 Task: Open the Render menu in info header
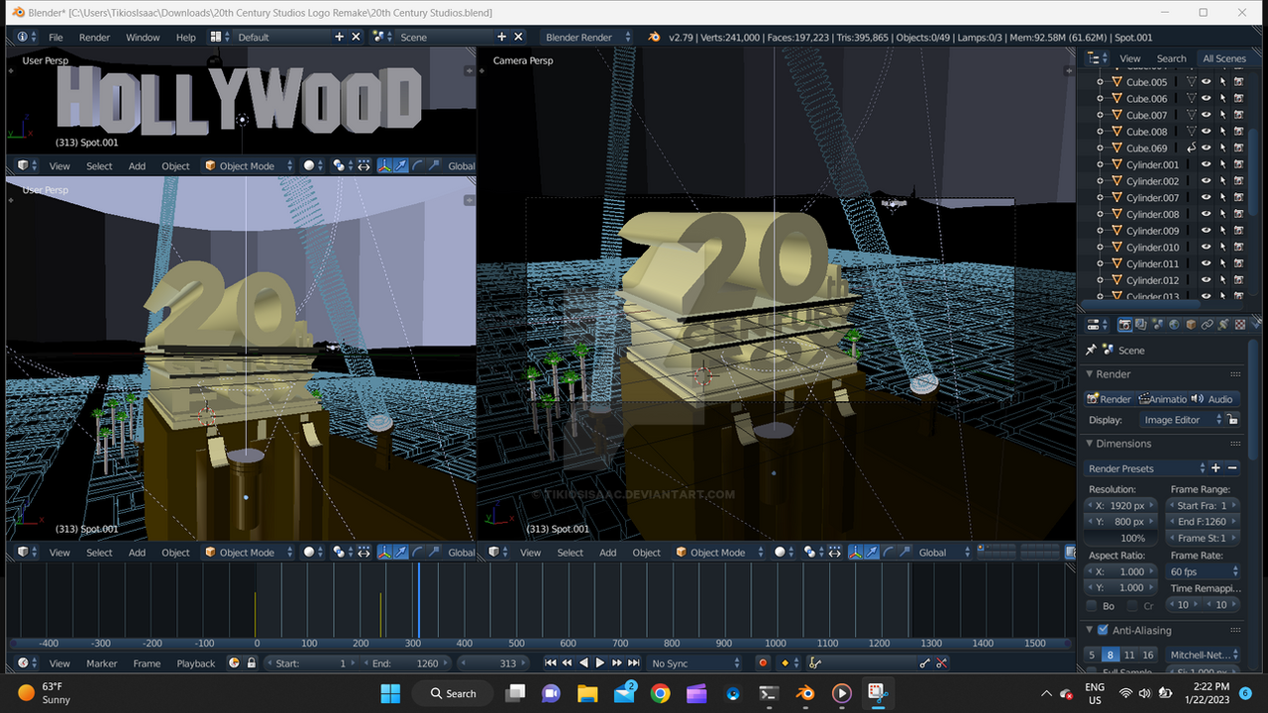click(x=95, y=37)
